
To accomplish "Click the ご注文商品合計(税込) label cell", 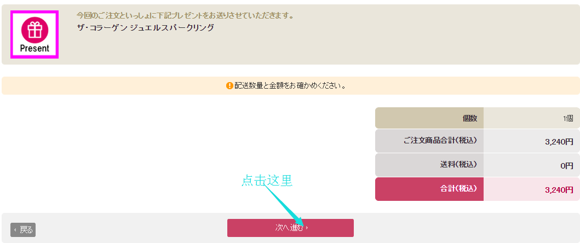I will pyautogui.click(x=429, y=141).
